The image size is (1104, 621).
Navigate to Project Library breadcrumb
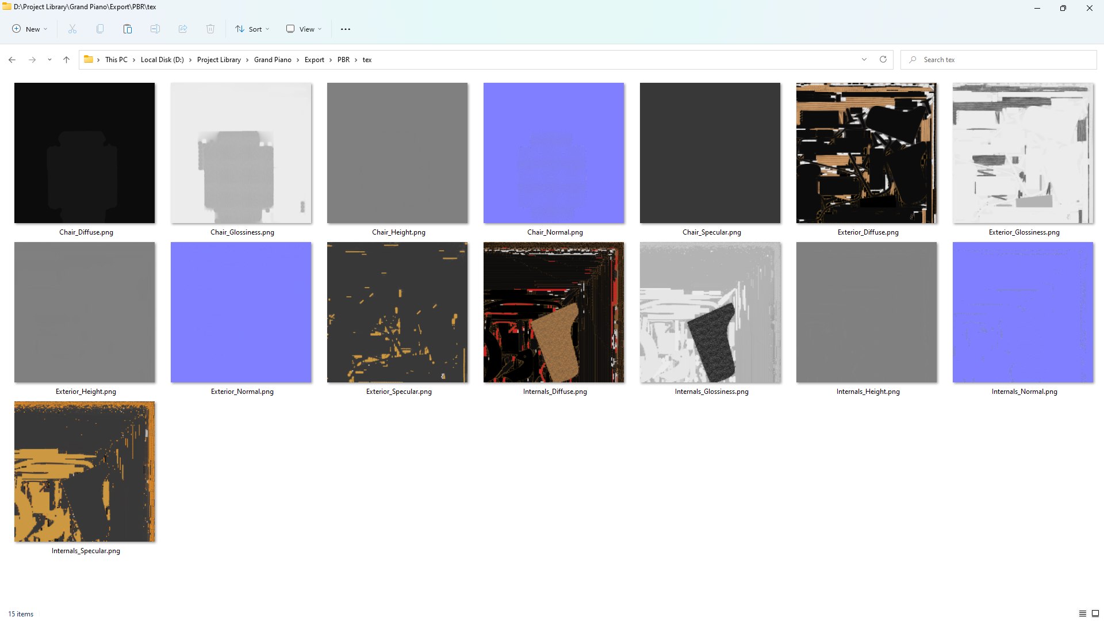point(219,60)
